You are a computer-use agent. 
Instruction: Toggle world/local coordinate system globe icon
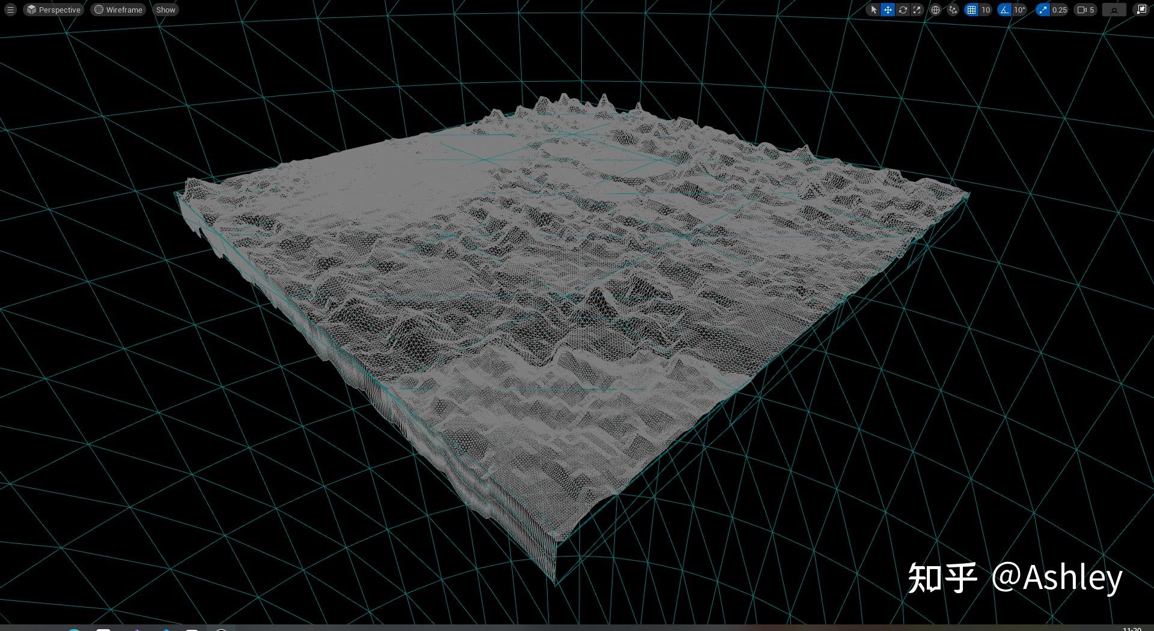click(x=935, y=10)
